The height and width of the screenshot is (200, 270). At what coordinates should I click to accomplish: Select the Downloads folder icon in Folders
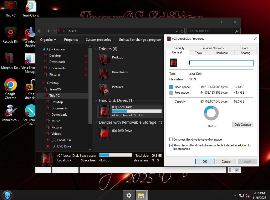(x=104, y=74)
